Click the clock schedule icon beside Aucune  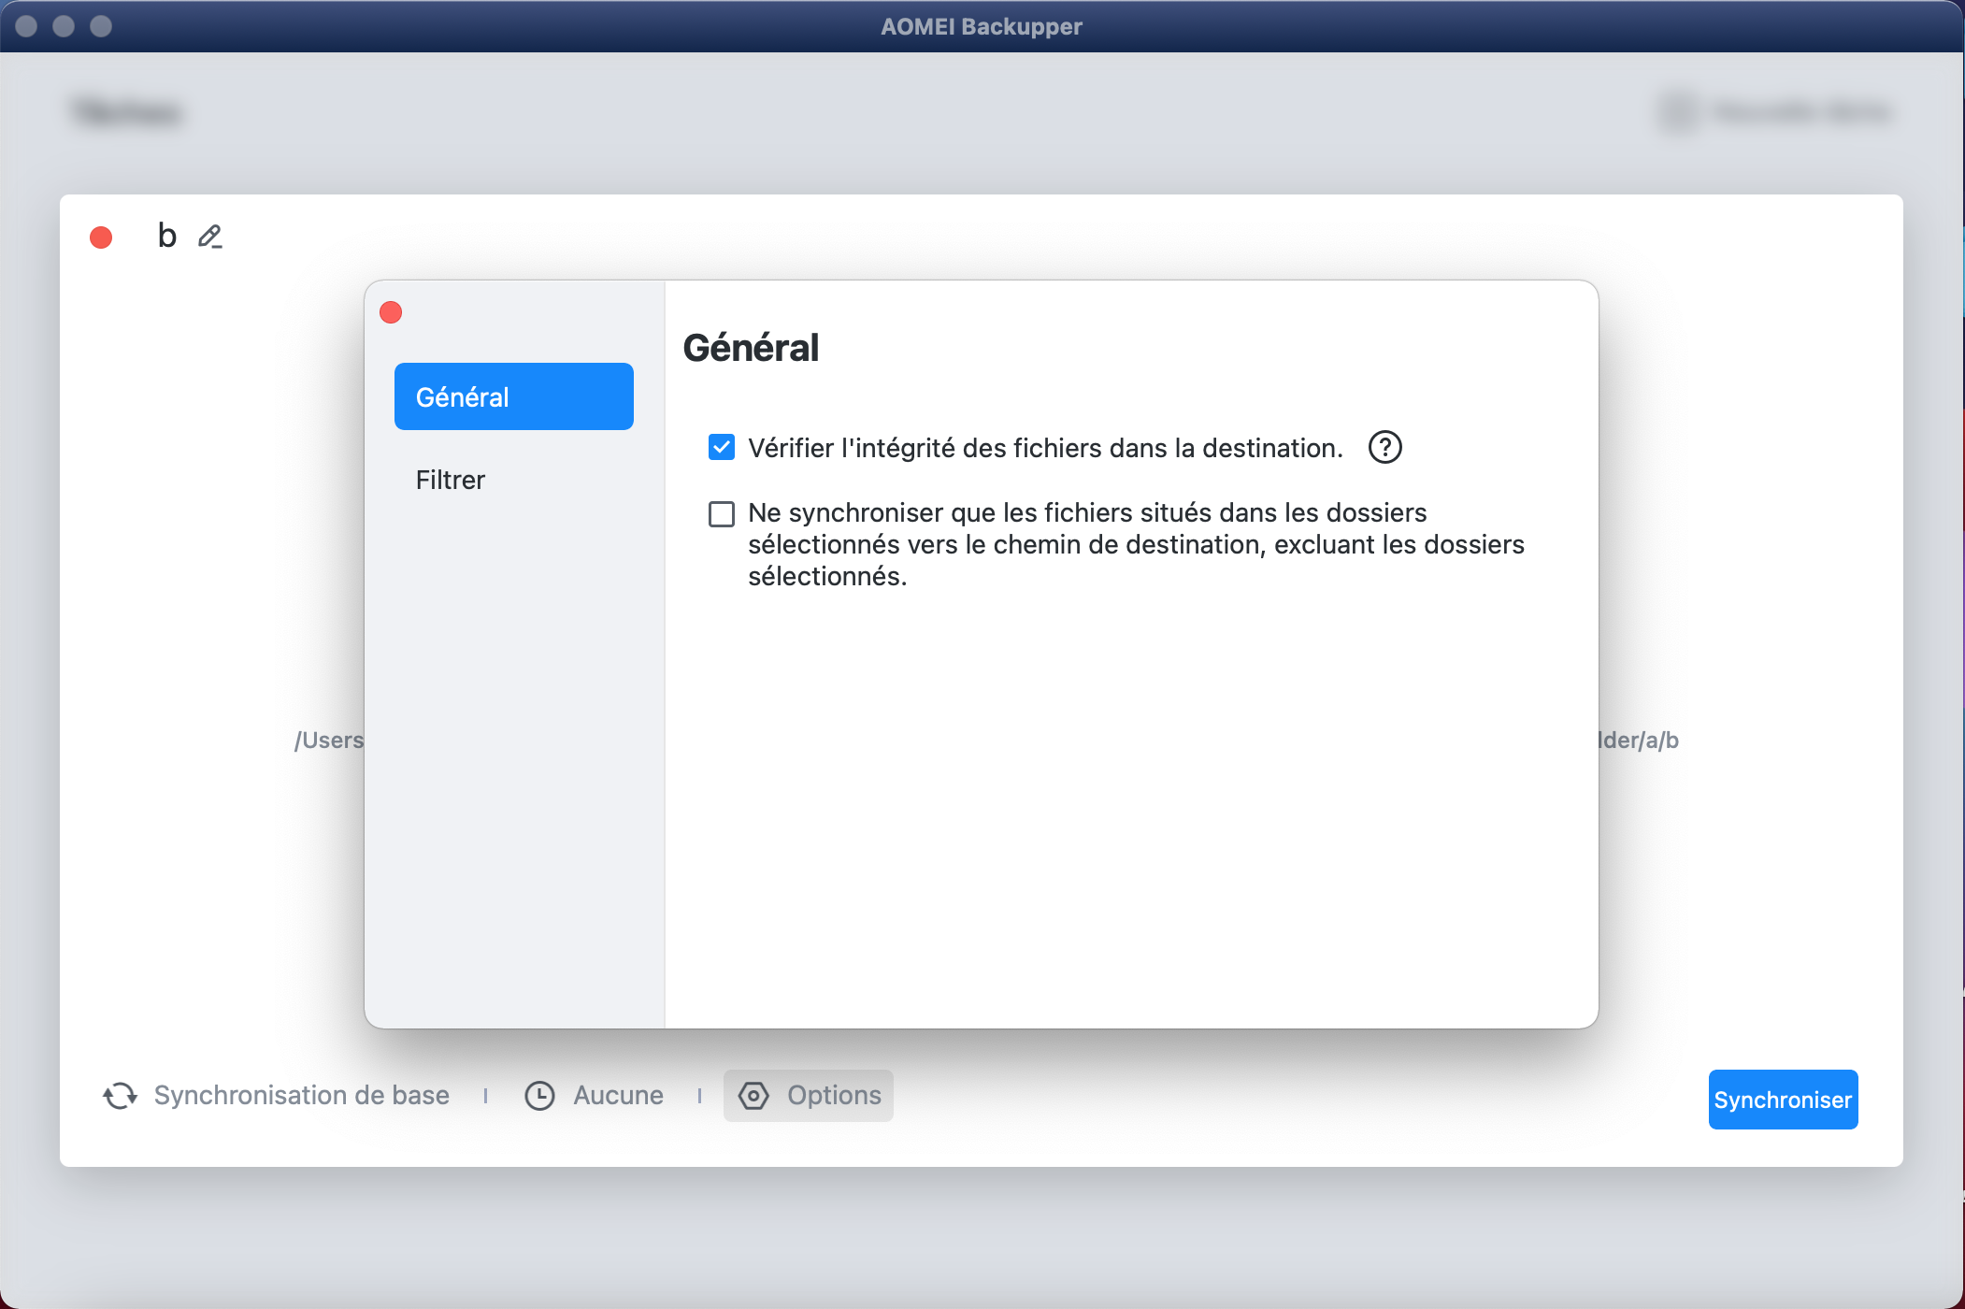(539, 1096)
